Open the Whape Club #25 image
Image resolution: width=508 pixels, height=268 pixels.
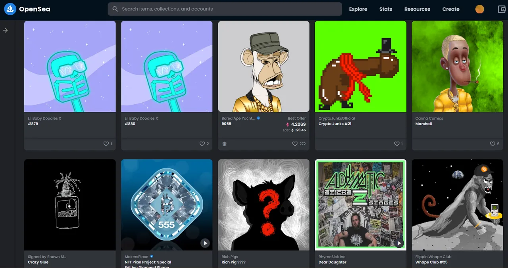click(457, 205)
